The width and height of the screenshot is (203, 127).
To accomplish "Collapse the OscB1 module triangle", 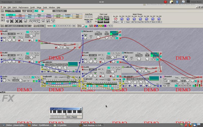I will click(x=1, y=31).
